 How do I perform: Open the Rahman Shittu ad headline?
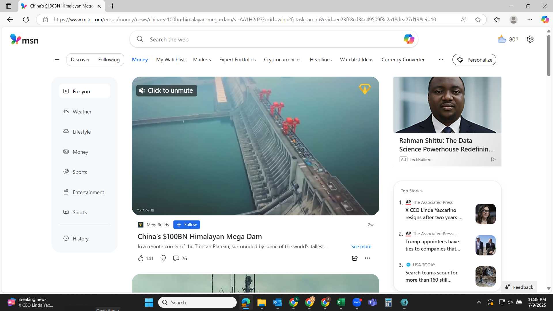446,145
